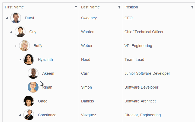
Task: Collapse the Guy row arrow
Action: (11, 32)
